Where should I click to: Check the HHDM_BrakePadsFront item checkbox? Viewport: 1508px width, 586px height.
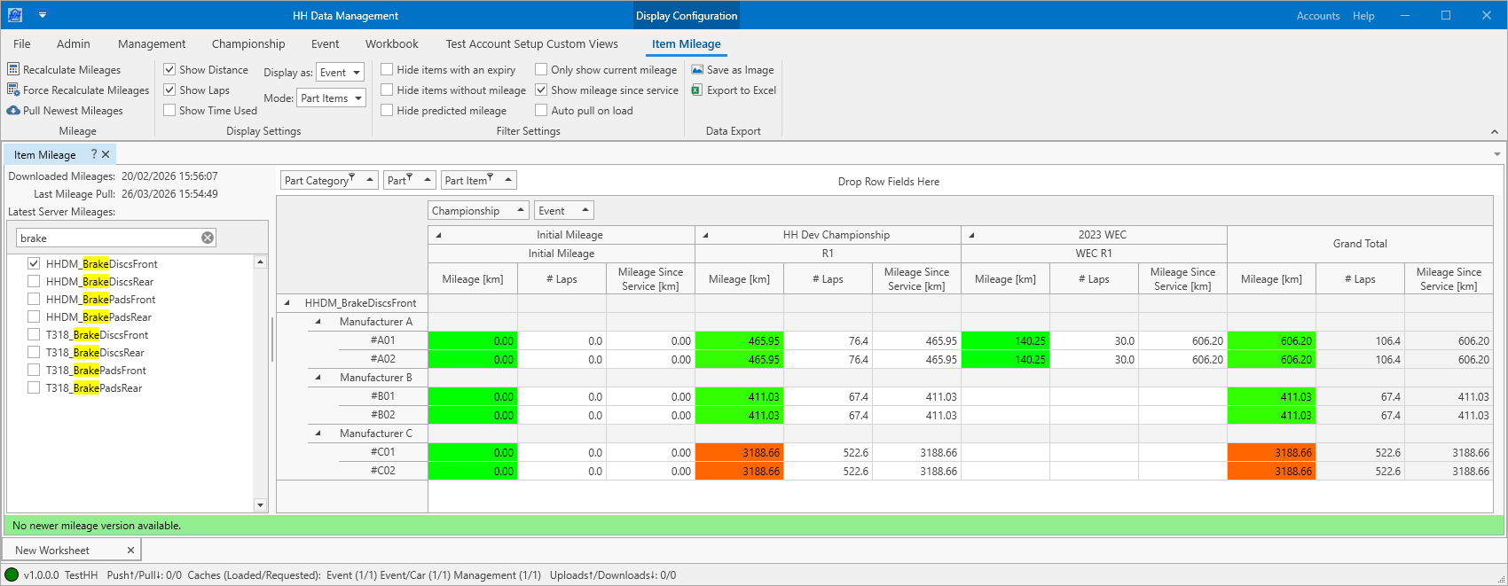[34, 300]
